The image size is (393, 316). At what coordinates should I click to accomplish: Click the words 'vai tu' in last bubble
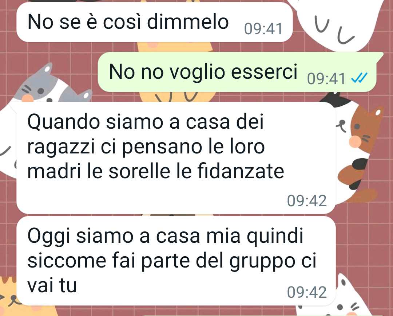52,285
